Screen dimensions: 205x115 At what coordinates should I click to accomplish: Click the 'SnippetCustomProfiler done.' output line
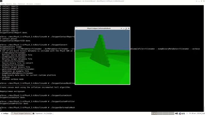14,103
